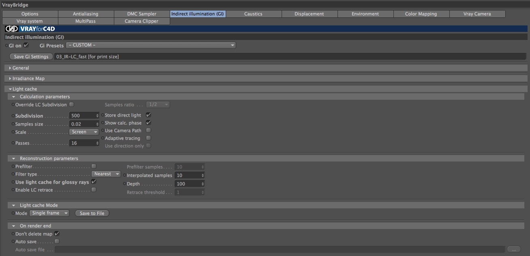Enable Auto save checkbox

57,241
